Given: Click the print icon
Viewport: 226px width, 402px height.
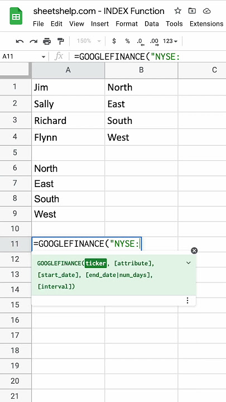Looking at the screenshot, I should click(47, 41).
